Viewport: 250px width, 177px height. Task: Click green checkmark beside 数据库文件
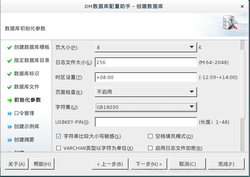click(10, 87)
